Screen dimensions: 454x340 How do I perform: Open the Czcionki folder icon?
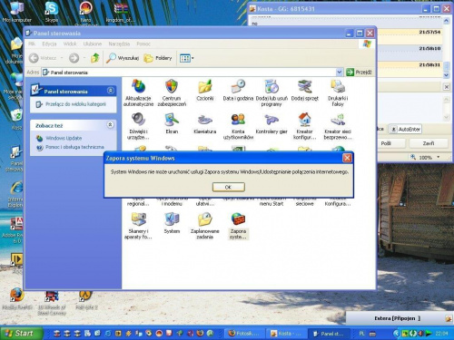point(205,90)
